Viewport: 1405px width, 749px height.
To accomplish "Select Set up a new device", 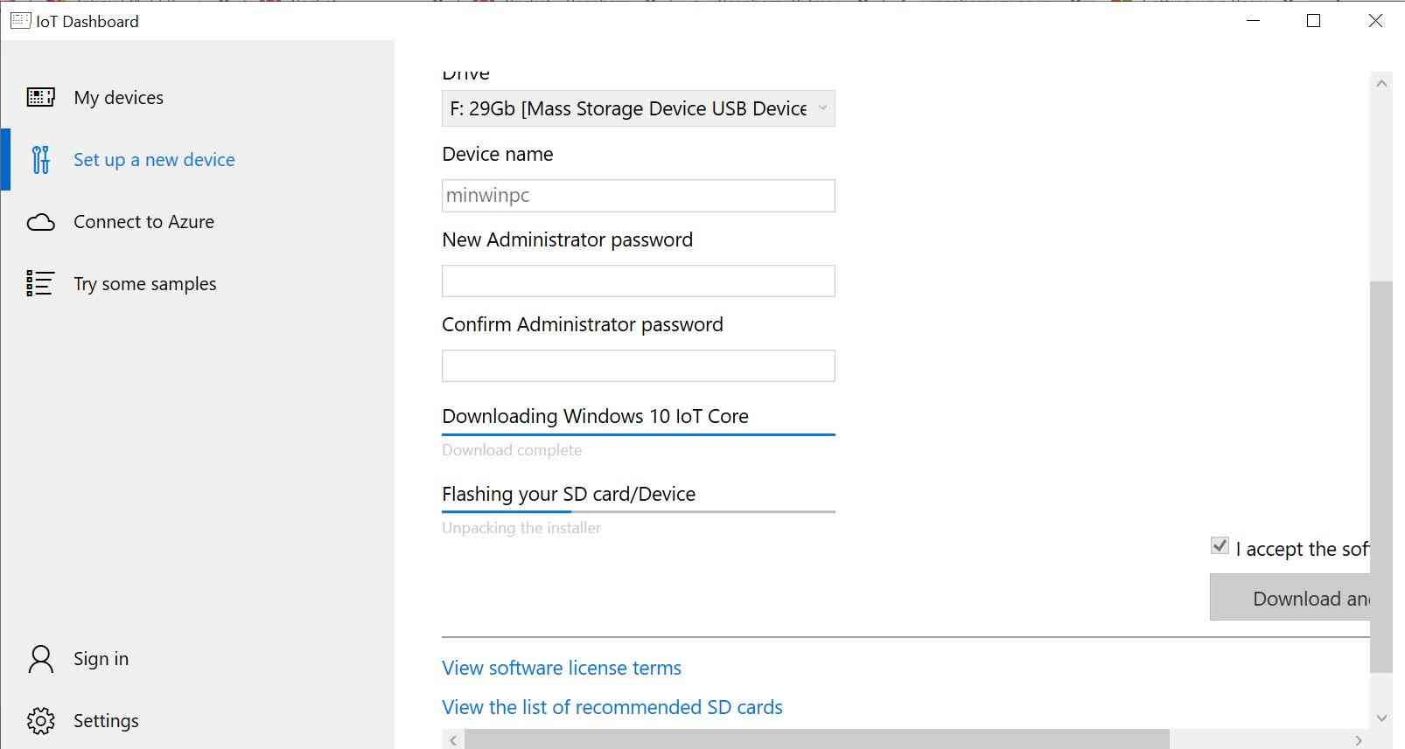I will click(x=154, y=160).
